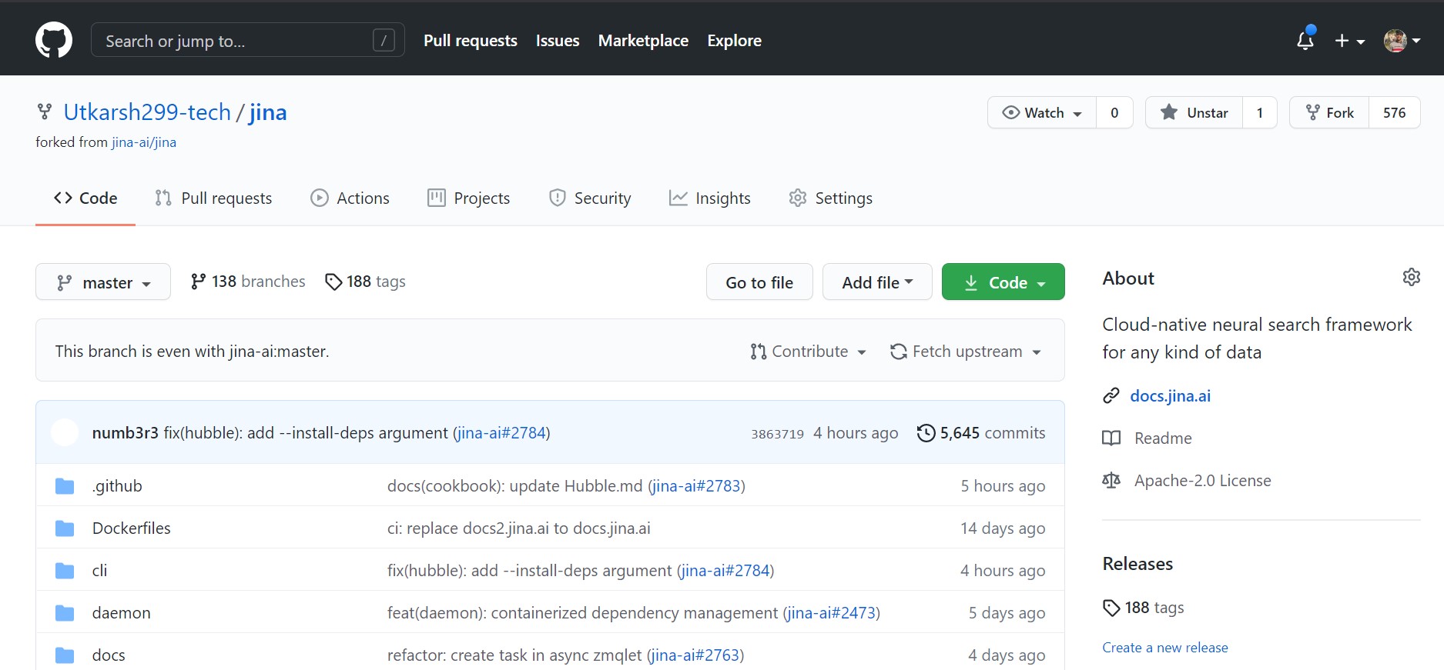This screenshot has height=670, width=1444.
Task: Open jina-ai#2783 link in .github row
Action: (696, 486)
